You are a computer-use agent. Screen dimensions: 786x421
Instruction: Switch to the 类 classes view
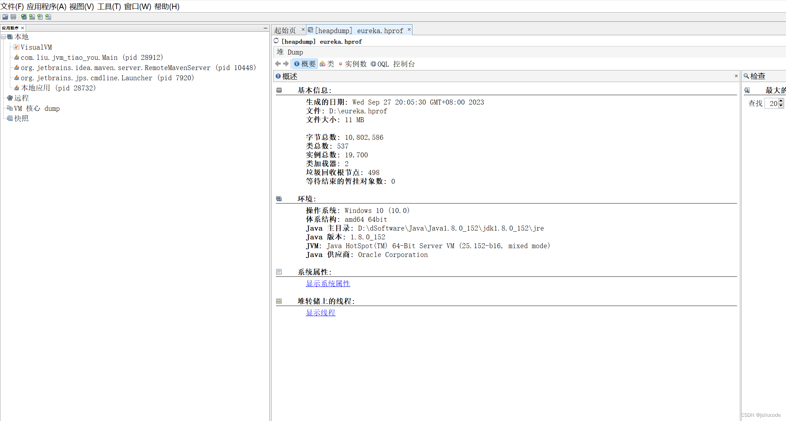point(327,64)
